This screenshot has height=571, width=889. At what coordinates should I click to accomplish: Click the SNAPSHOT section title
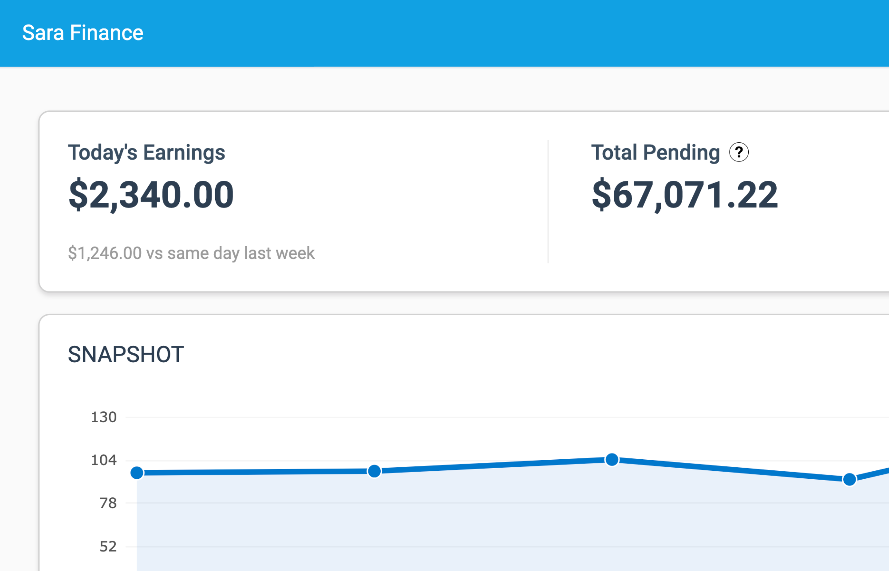point(126,354)
